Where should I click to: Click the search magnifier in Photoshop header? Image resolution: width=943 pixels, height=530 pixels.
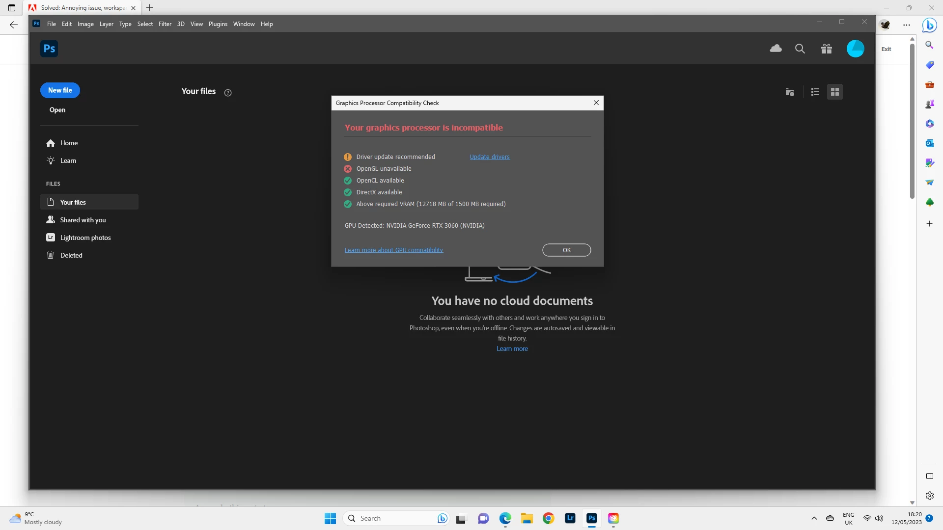click(x=800, y=49)
